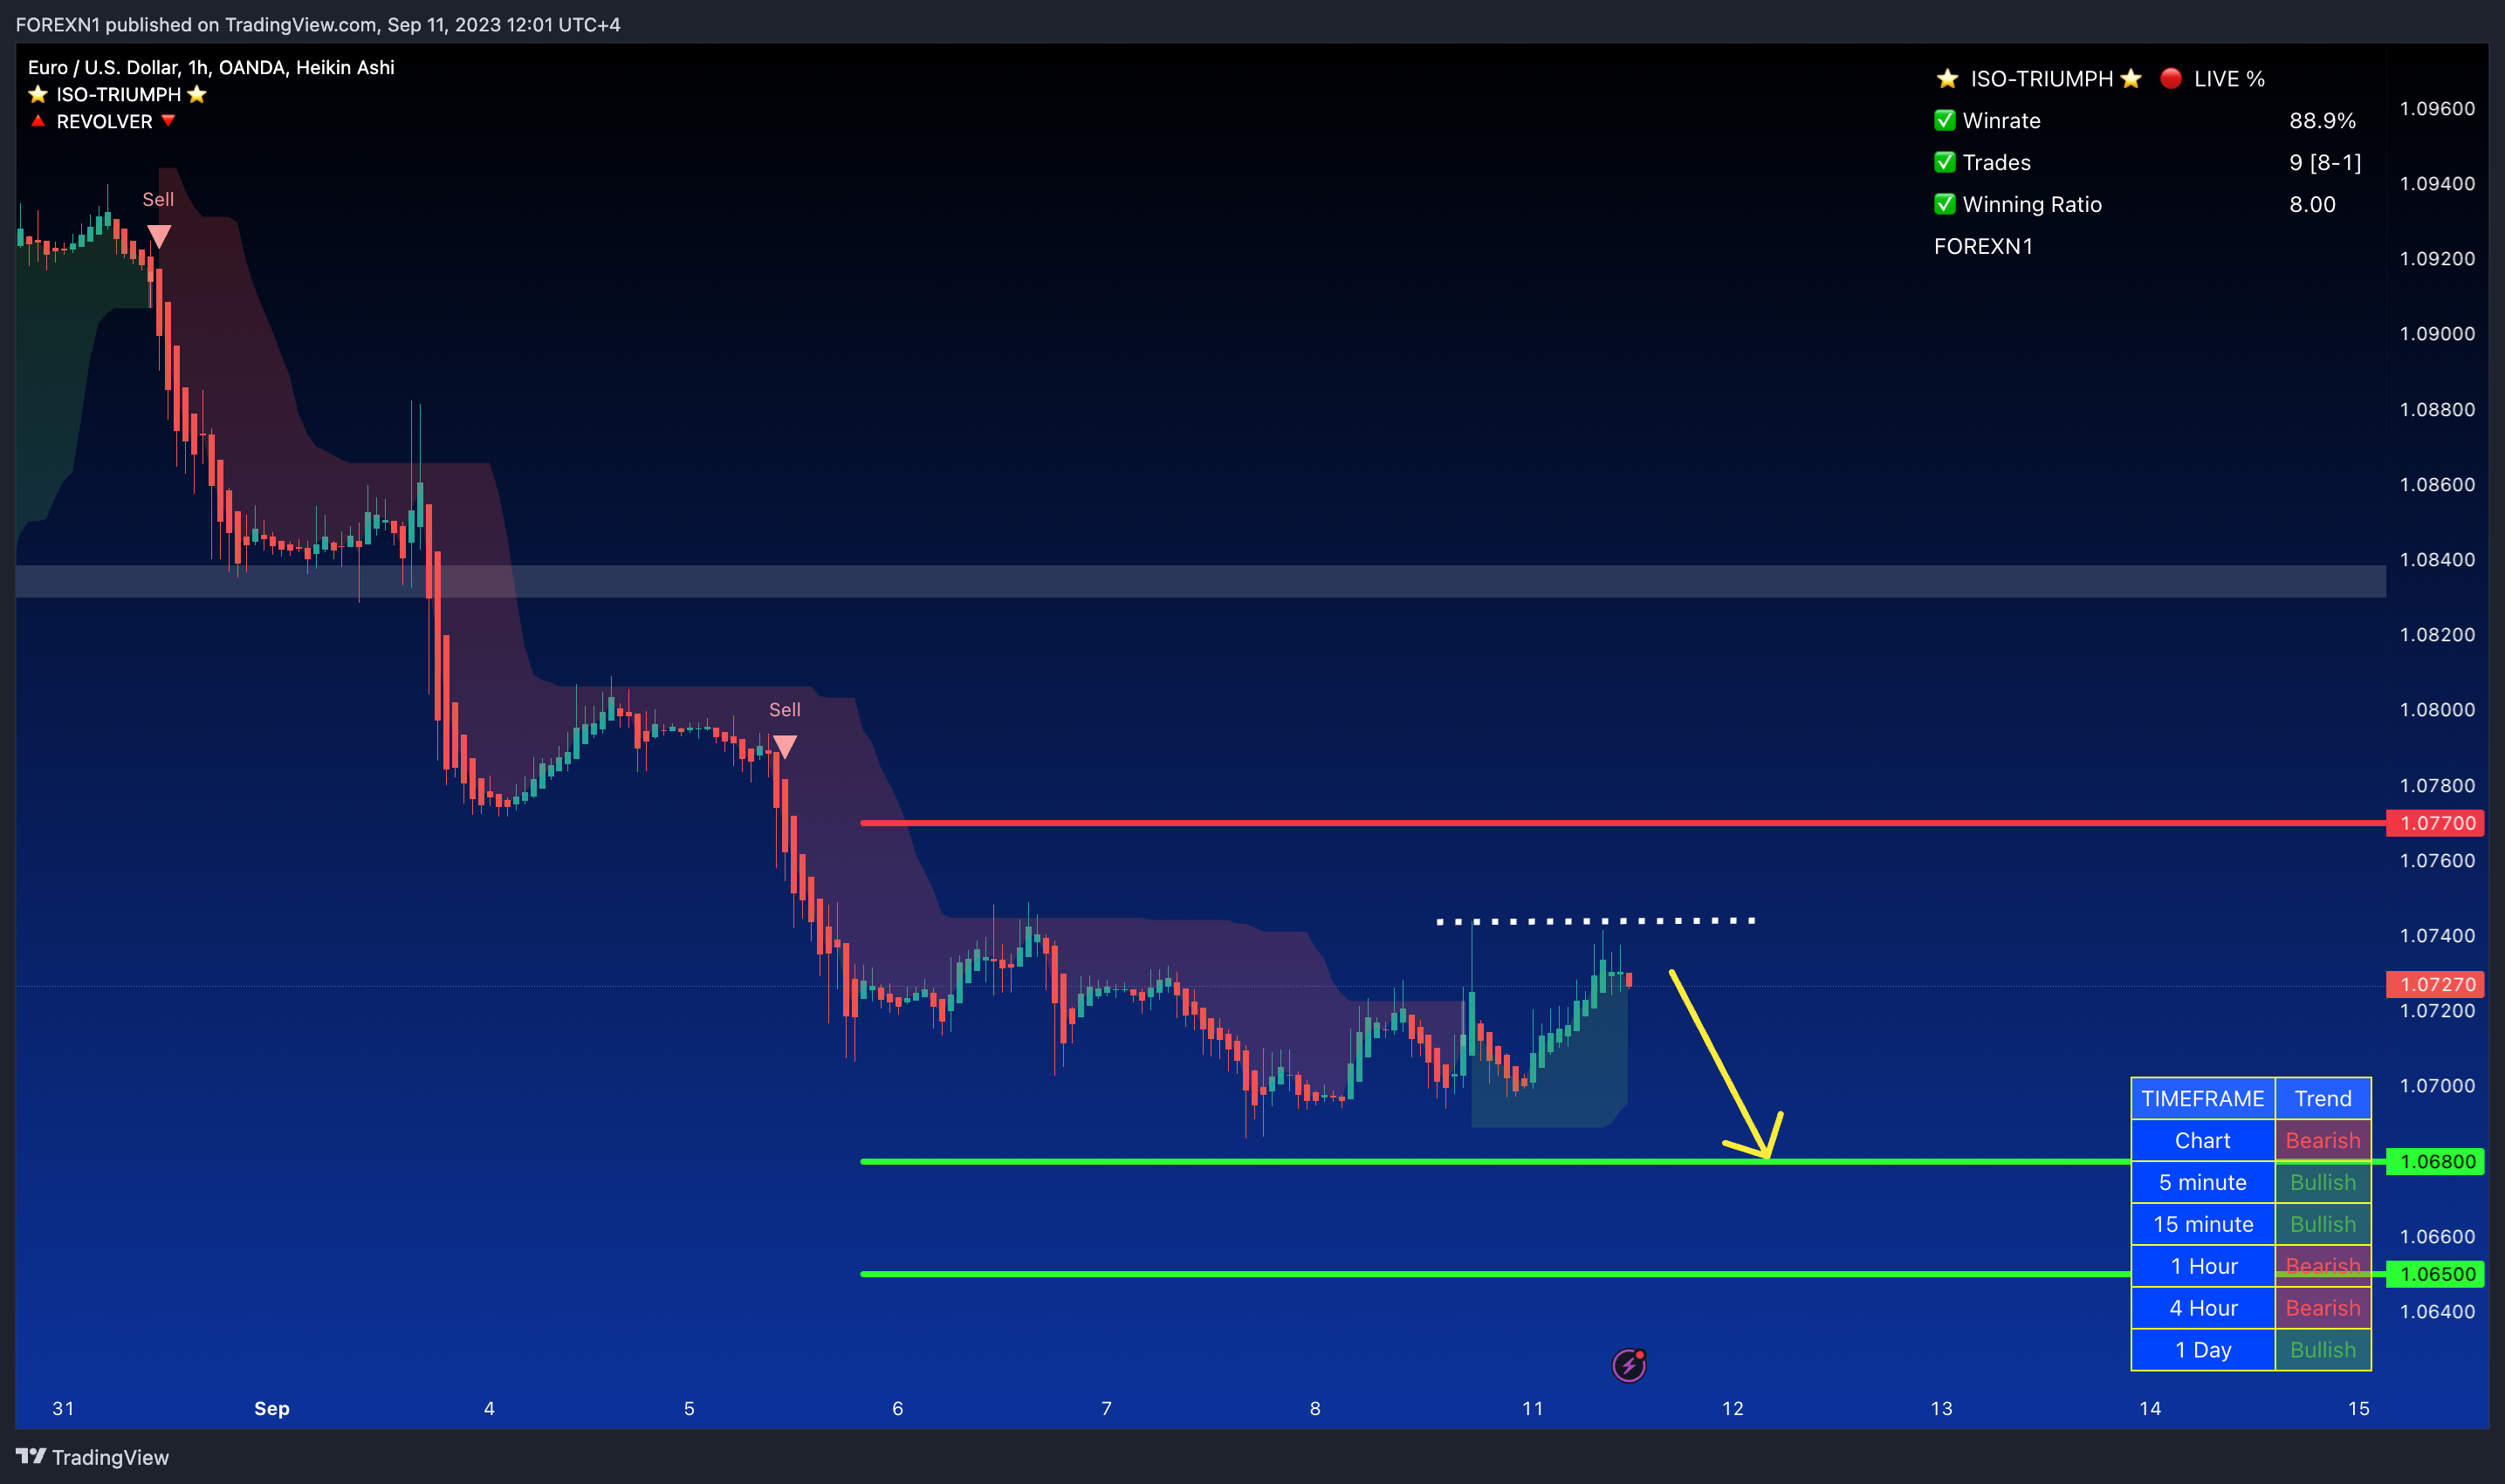Click the 1 Hour row label
Screen dimensions: 2505x1484
pos(2203,1266)
